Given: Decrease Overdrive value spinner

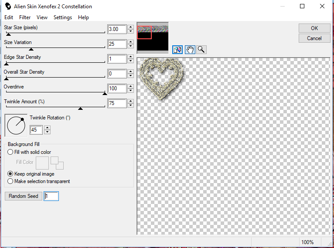Looking at the screenshot, I should [130, 91].
